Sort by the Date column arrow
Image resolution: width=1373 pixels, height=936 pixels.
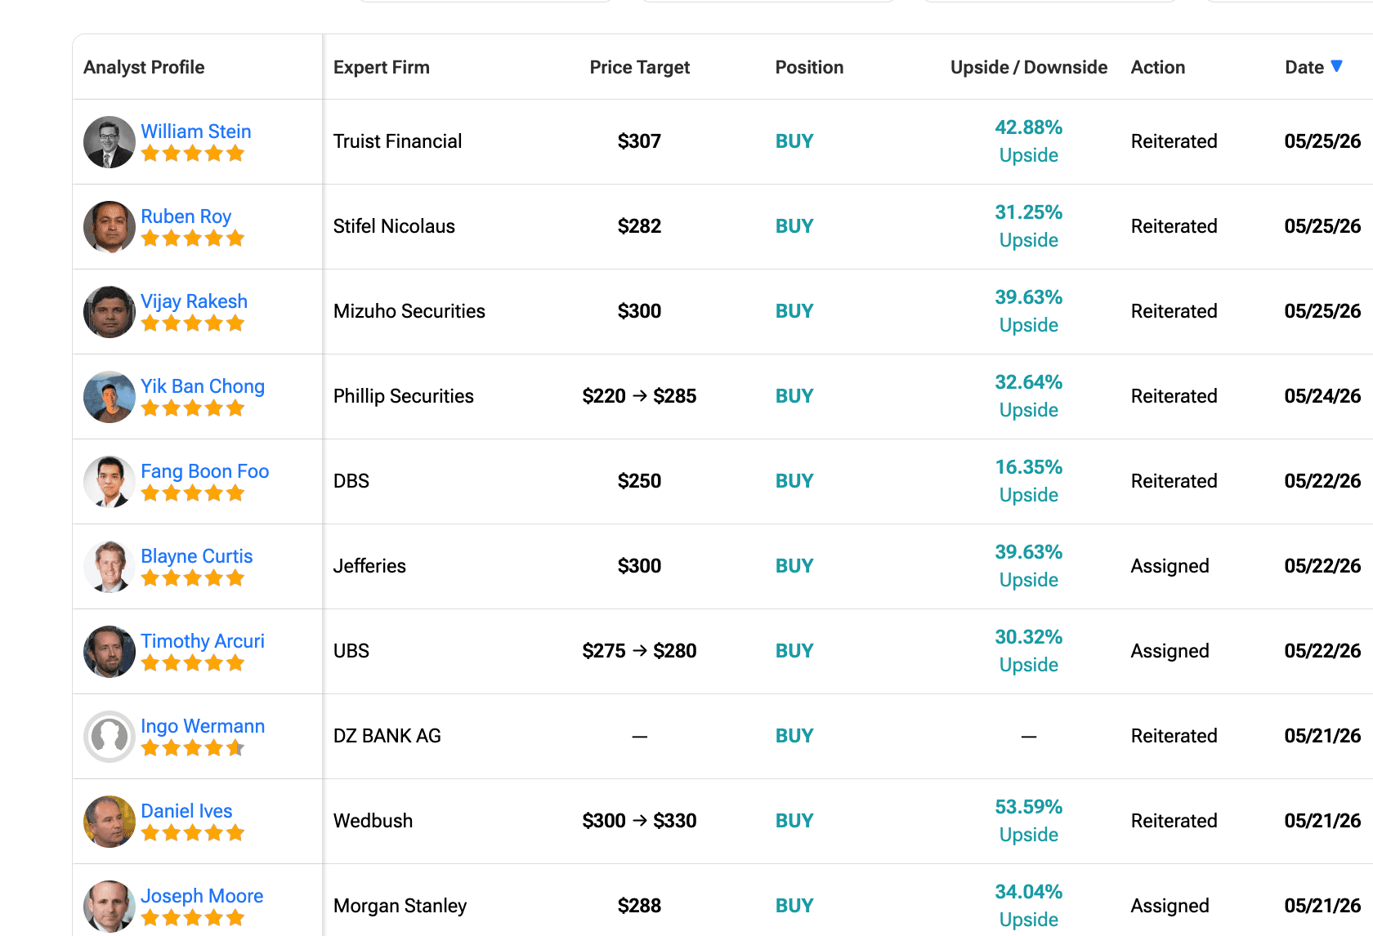pyautogui.click(x=1336, y=66)
